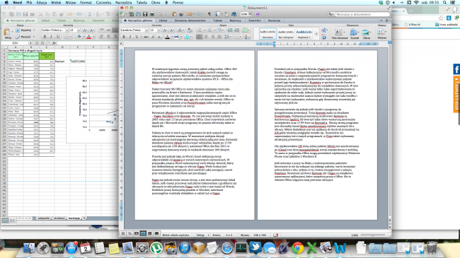
Task: Toggle paragraph marks display (¶)
Action: (209, 14)
